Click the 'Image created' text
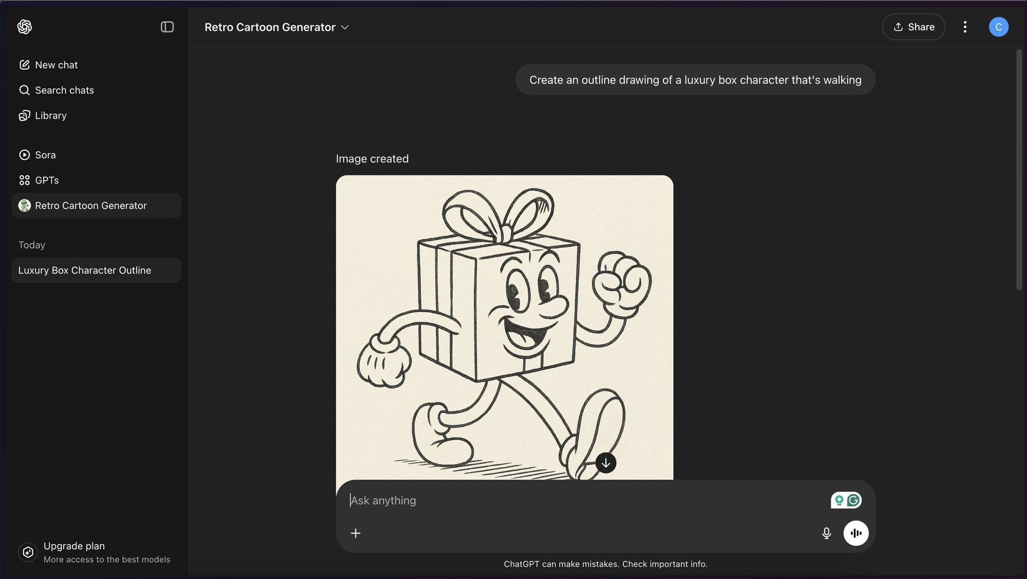The image size is (1027, 579). pos(372,159)
